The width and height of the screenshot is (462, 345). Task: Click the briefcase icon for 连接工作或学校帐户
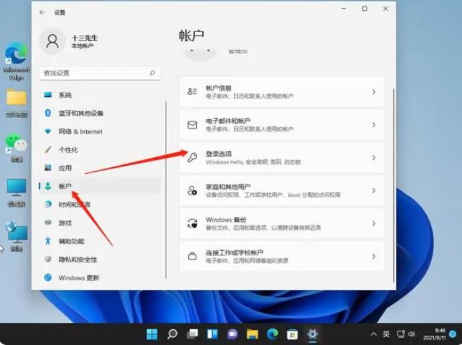pyautogui.click(x=192, y=256)
